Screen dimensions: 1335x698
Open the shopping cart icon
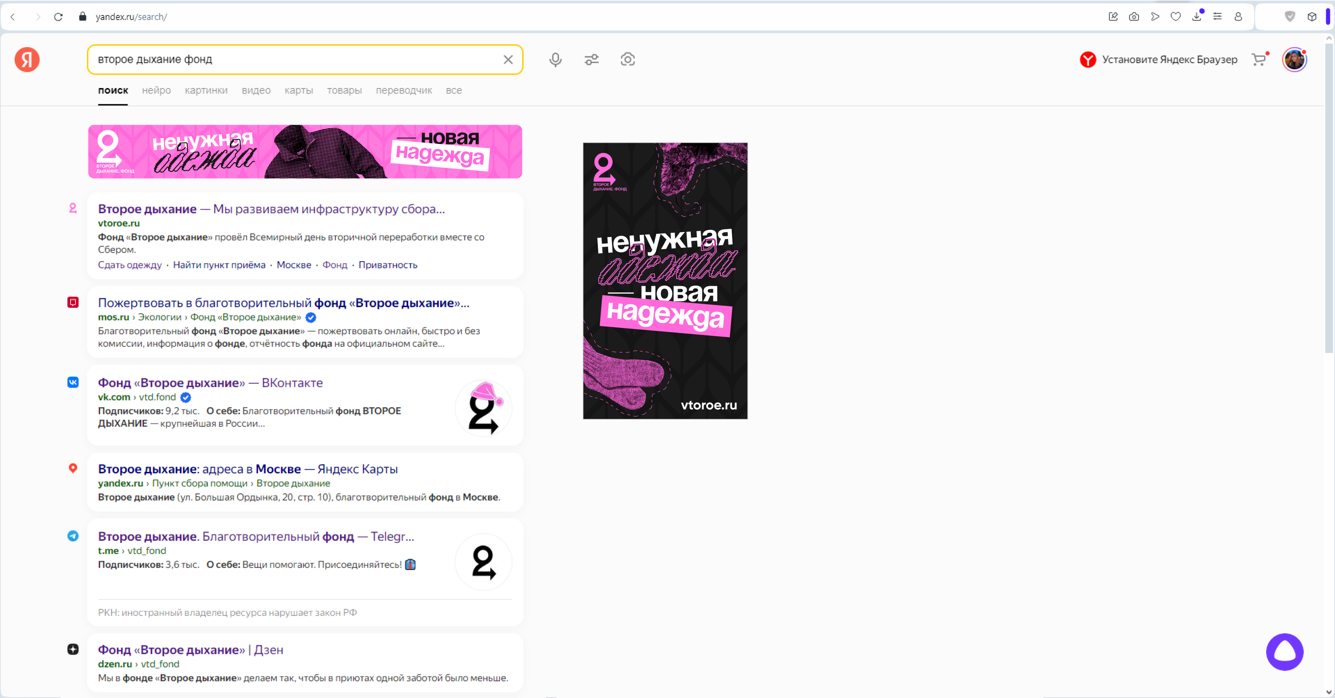(x=1258, y=60)
